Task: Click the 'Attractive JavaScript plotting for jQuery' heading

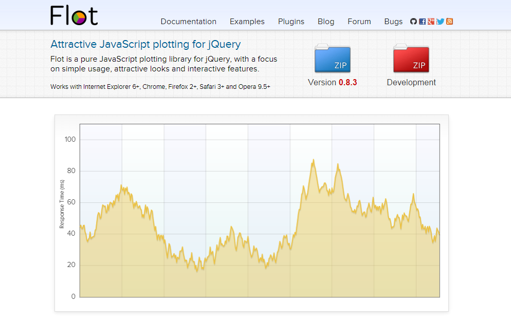Action: click(x=145, y=45)
